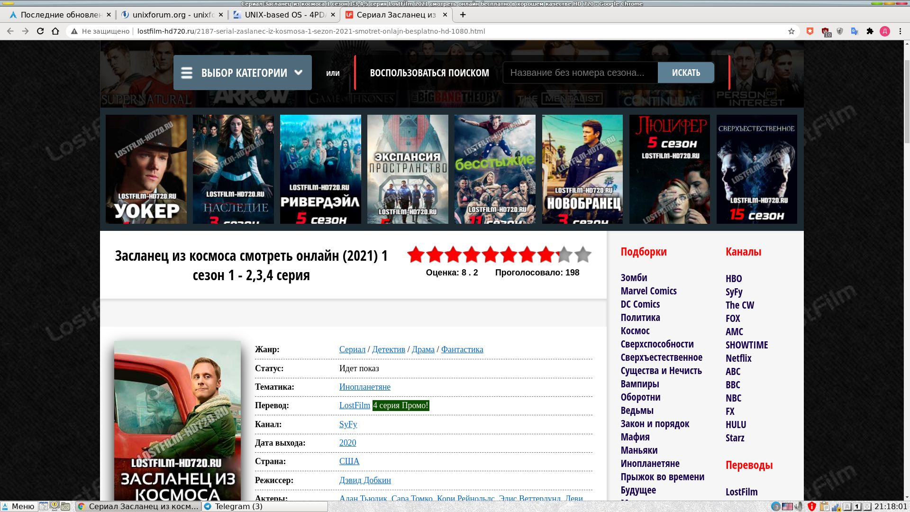Open the 'Экспансия Пространство' poster
The image size is (910, 512).
[408, 169]
